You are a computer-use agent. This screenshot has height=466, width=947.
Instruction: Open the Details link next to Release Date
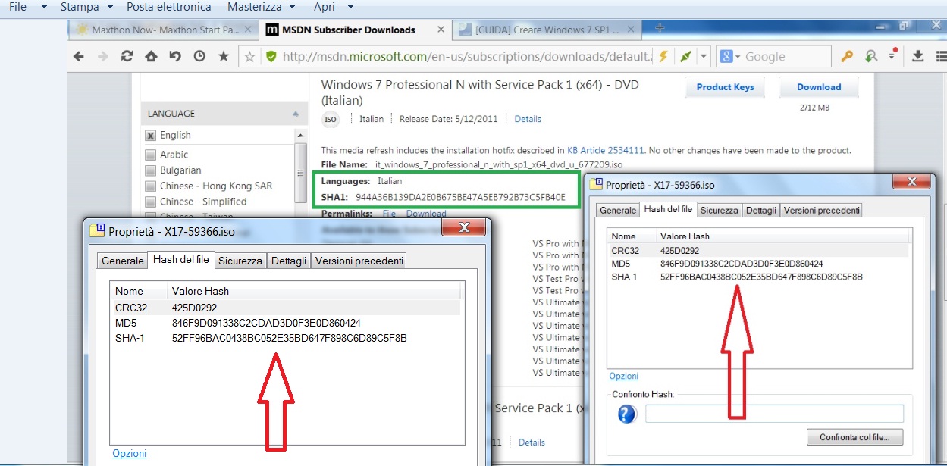coord(528,119)
